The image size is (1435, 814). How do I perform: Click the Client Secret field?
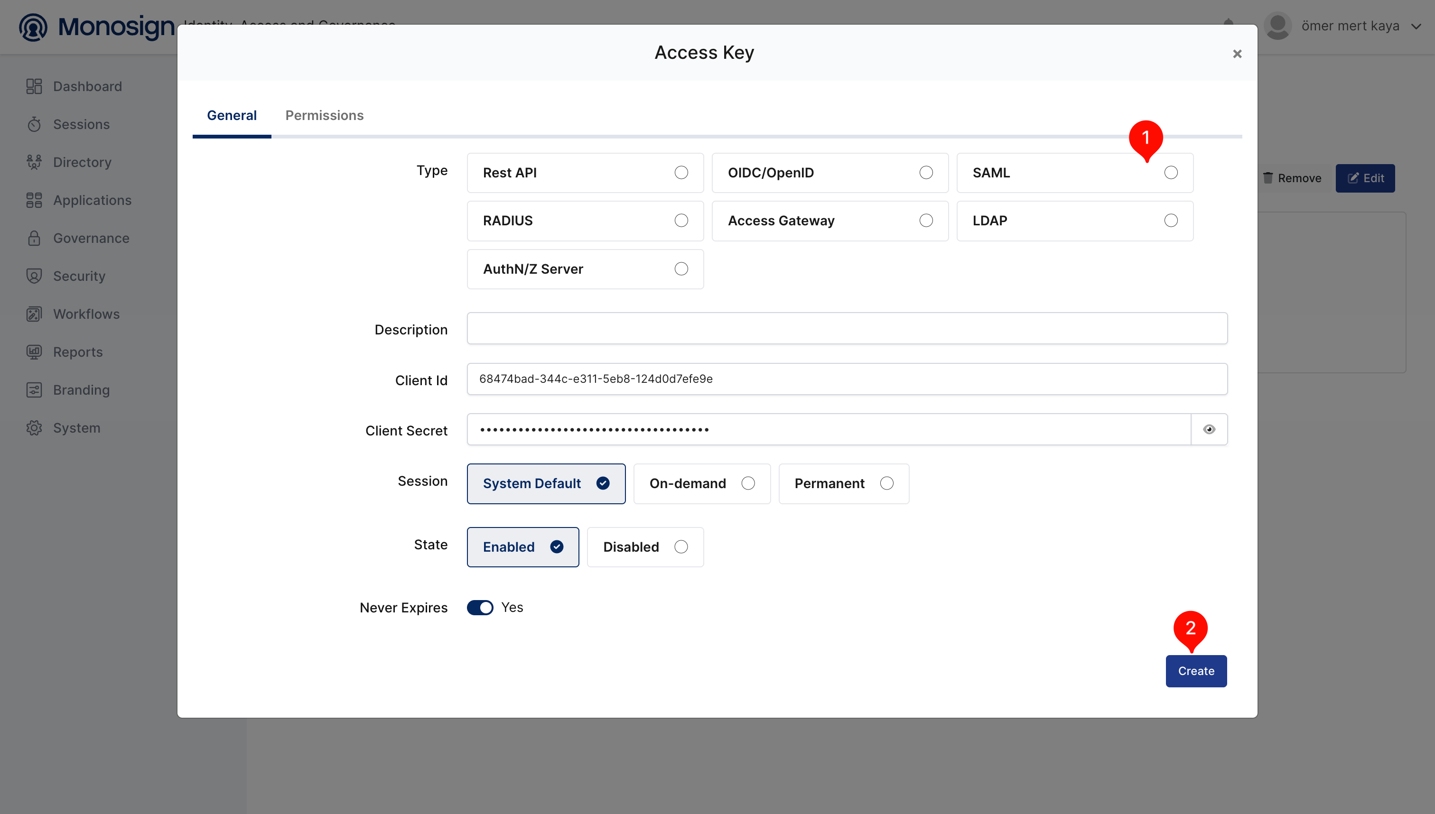click(x=829, y=429)
